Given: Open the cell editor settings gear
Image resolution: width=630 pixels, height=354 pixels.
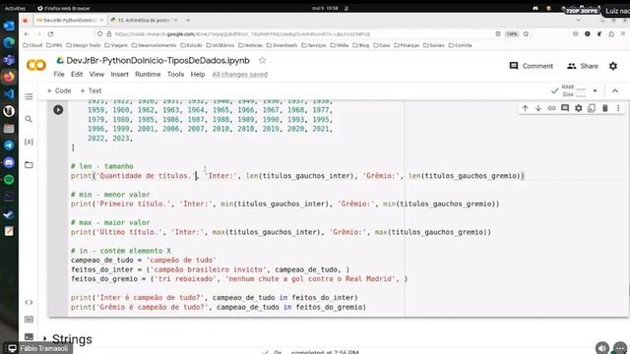Looking at the screenshot, I should [578, 108].
